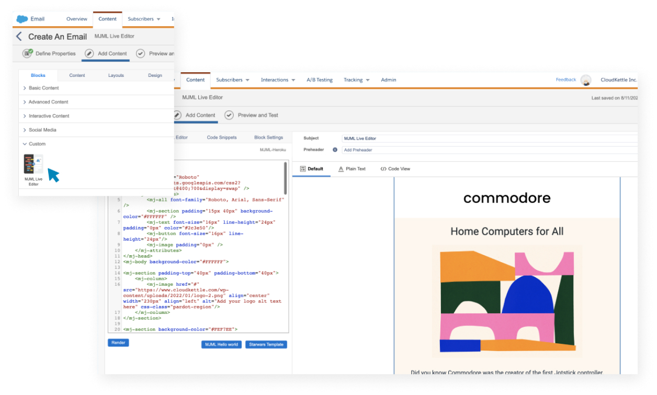Click the "Last saved on" timestamp text

615,98
